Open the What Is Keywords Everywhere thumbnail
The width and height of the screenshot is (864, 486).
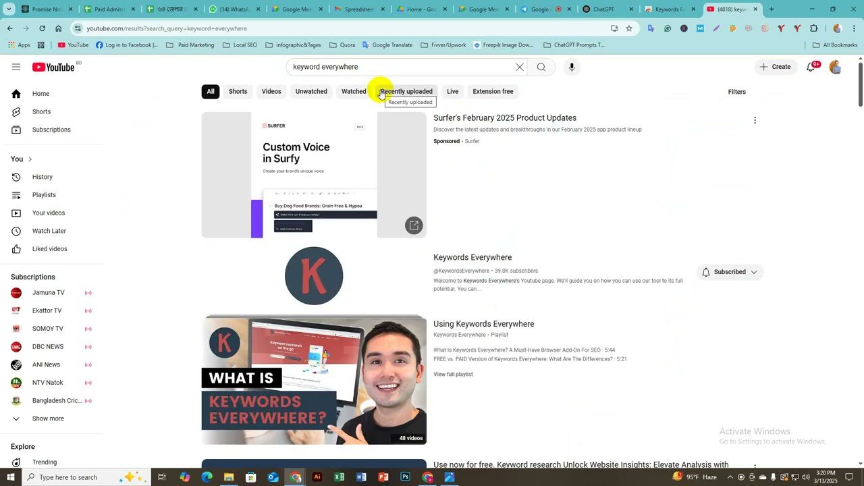click(x=314, y=380)
